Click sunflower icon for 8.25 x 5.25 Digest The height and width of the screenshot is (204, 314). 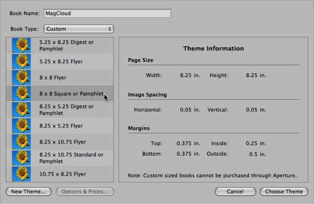21,110
